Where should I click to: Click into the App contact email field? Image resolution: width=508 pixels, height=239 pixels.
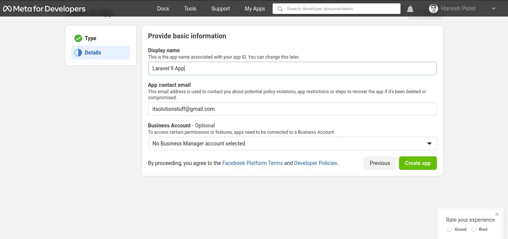(x=292, y=109)
